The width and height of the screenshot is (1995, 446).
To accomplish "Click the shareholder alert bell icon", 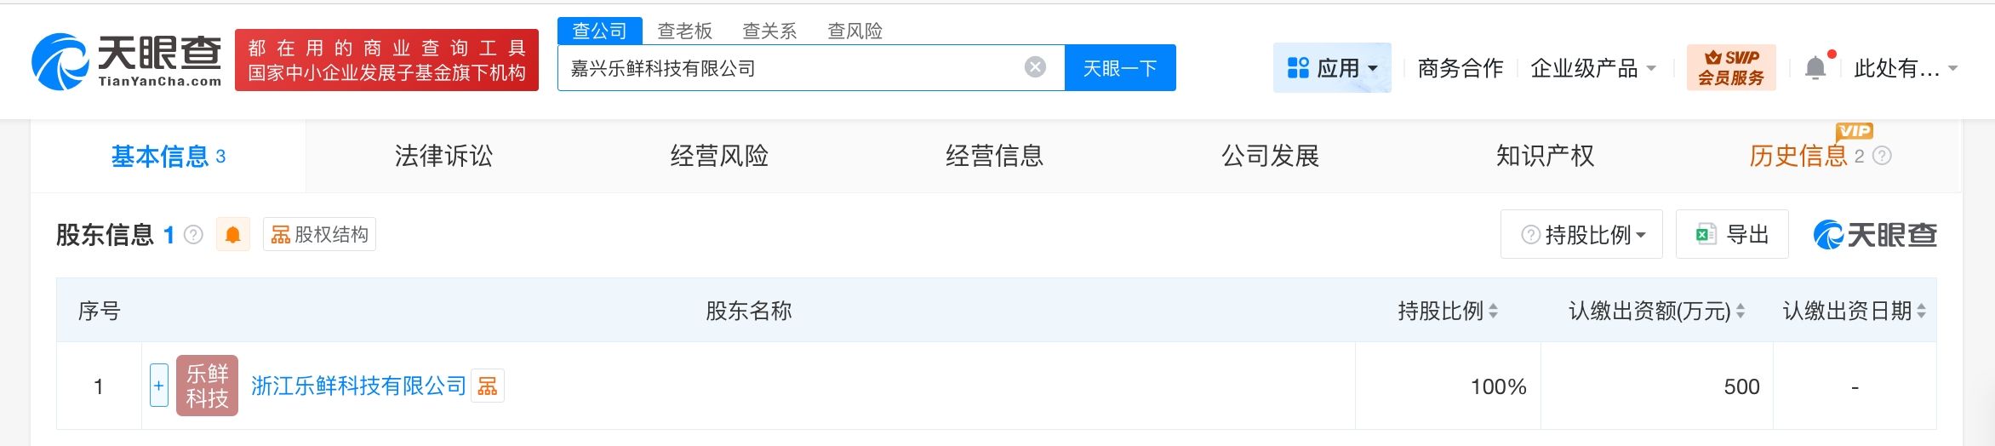I will (232, 235).
